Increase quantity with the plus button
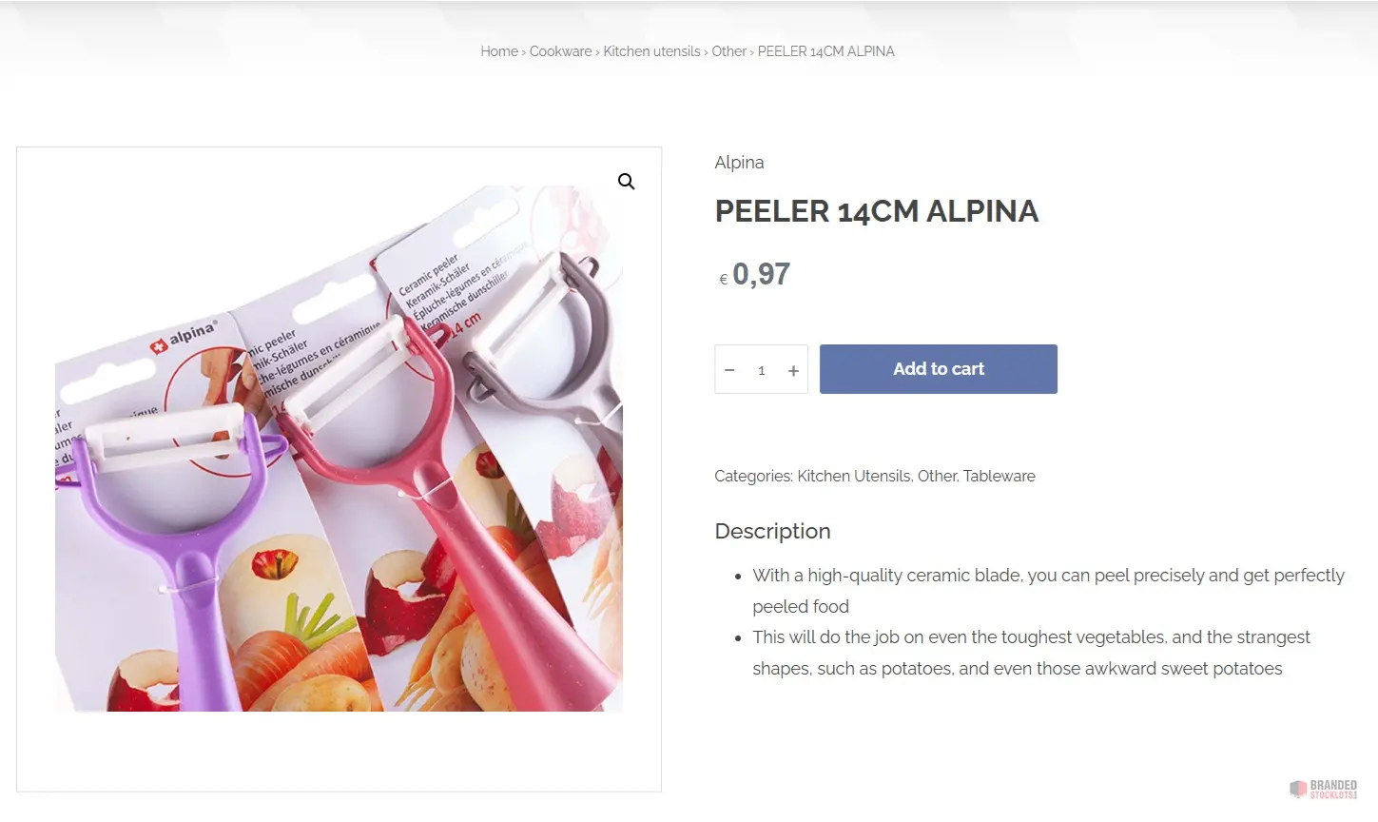This screenshot has width=1378, height=822. tap(793, 370)
